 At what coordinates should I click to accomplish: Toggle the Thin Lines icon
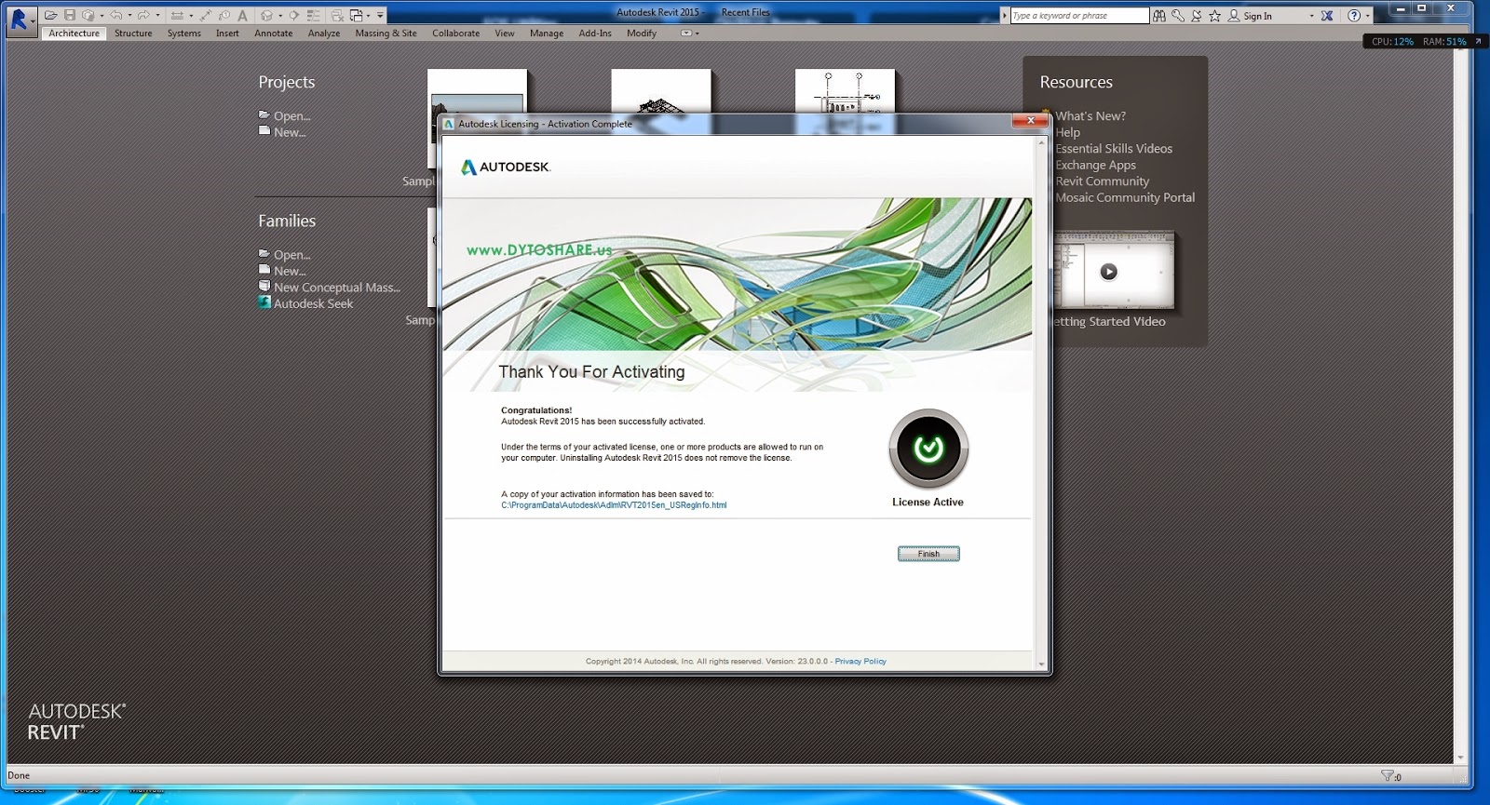tap(314, 16)
